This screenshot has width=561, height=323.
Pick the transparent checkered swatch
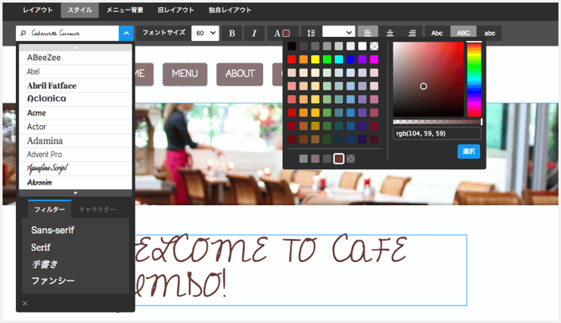coord(374,46)
